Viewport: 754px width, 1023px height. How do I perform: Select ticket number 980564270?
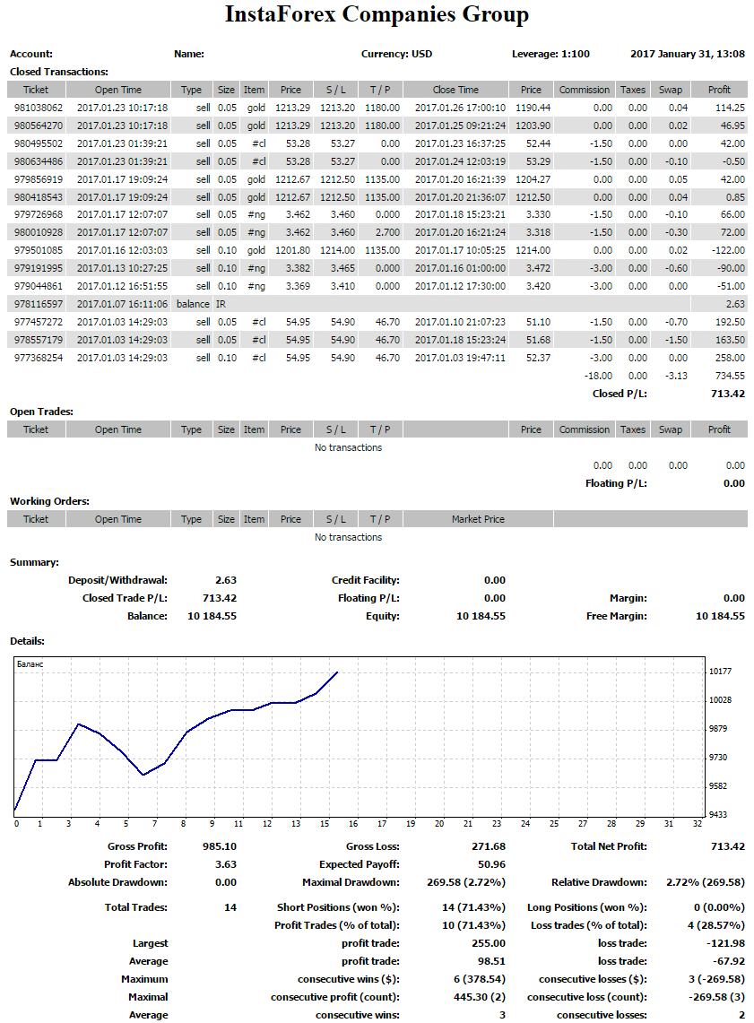point(39,126)
